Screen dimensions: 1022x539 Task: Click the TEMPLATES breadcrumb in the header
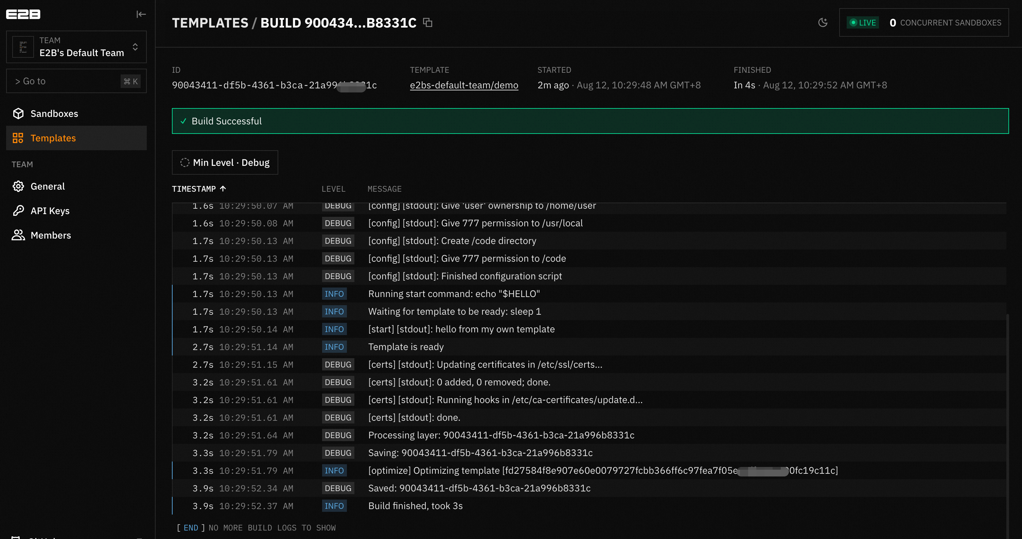pyautogui.click(x=210, y=23)
